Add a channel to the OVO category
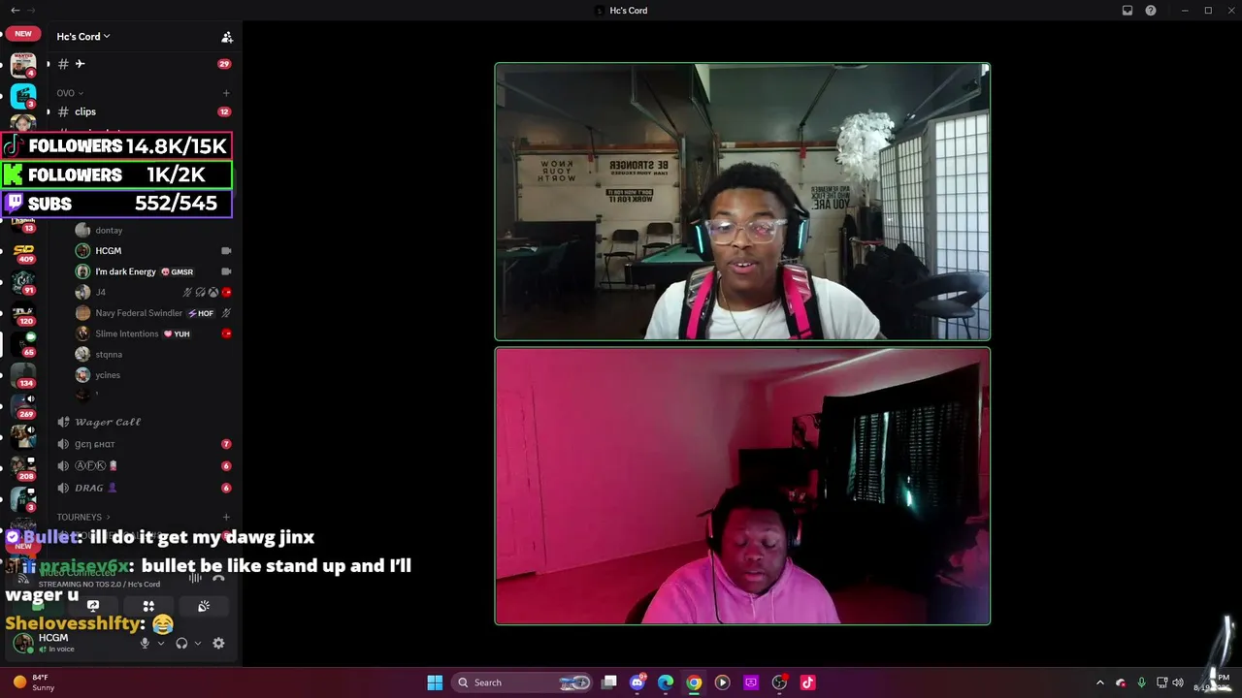 (226, 93)
